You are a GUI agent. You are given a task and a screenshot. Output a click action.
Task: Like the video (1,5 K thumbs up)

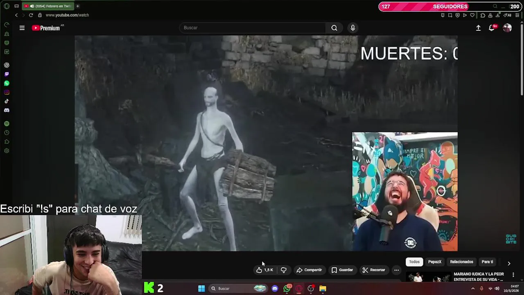coord(264,270)
